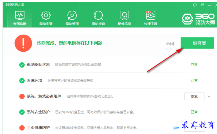The image size is (217, 134).
Task: Click the green check icon beside 系统安全防护
Action: pyautogui.click(x=22, y=112)
